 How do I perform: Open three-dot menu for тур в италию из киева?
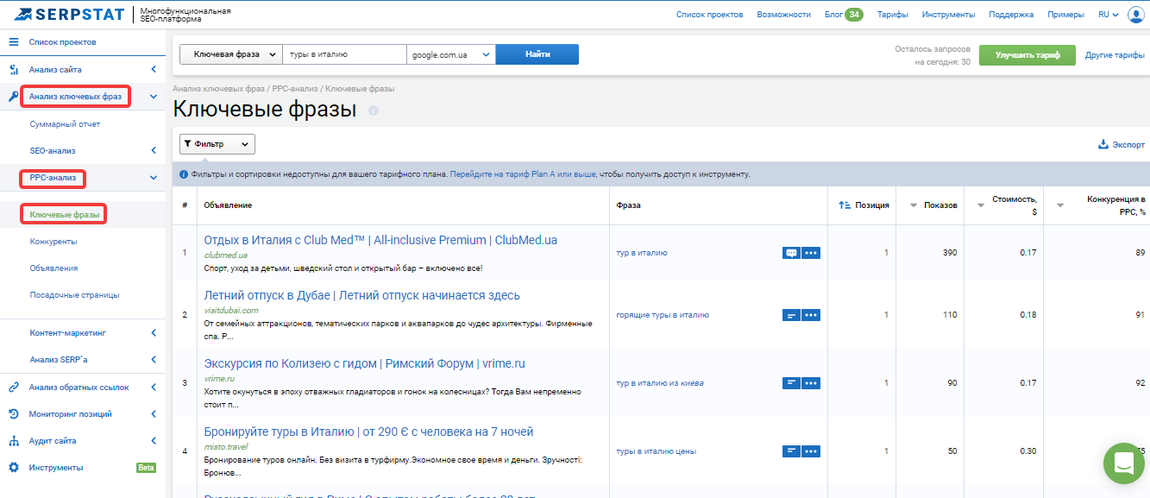(x=811, y=383)
